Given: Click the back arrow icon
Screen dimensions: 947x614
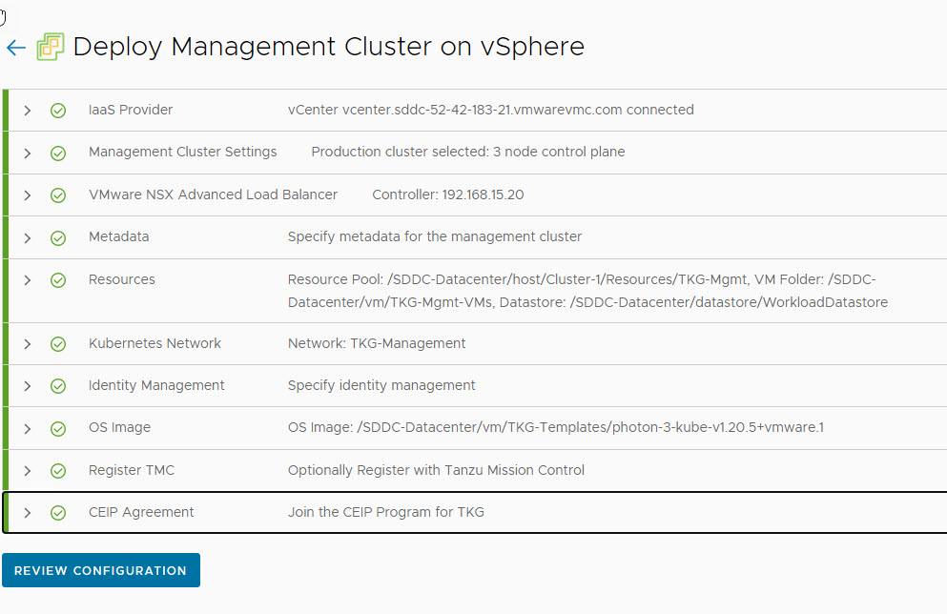Looking at the screenshot, I should (15, 48).
